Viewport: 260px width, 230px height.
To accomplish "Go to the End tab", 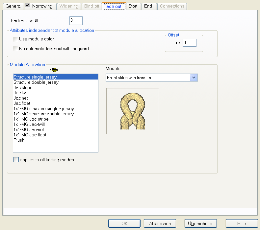I will pyautogui.click(x=148, y=6).
